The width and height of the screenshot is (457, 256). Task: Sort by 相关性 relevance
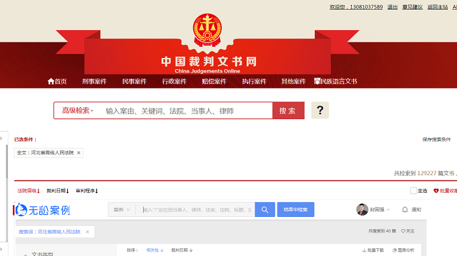155,250
